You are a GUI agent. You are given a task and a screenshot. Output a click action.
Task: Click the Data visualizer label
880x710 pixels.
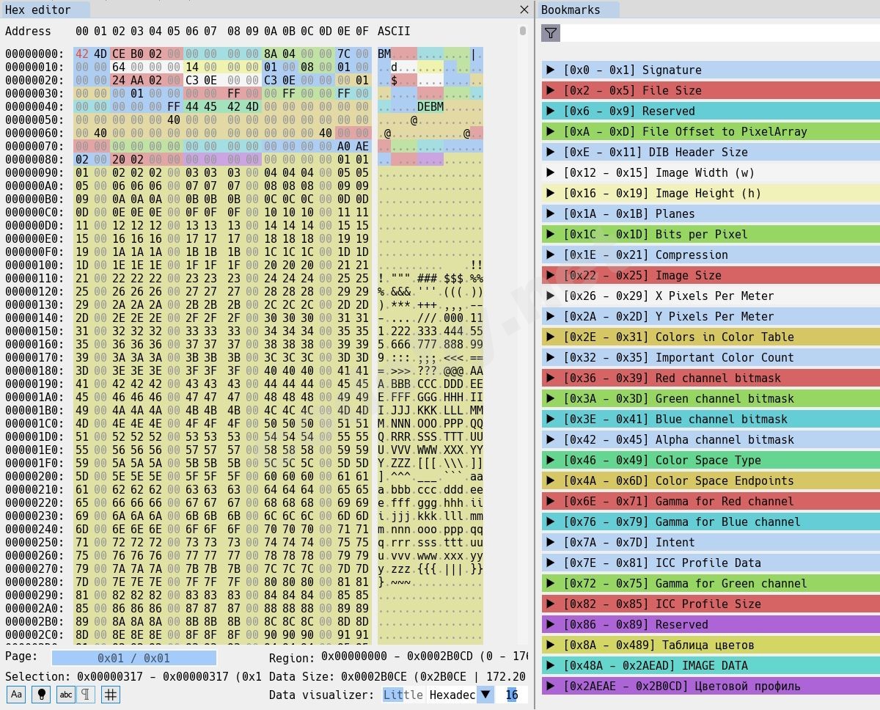pyautogui.click(x=323, y=695)
